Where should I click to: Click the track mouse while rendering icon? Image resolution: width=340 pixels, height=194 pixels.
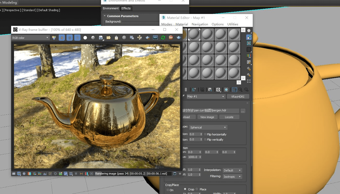click(140, 38)
